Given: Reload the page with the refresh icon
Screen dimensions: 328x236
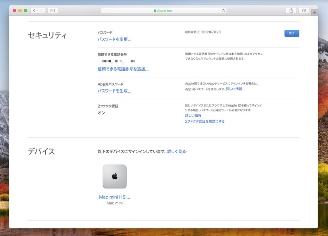Looking at the screenshot, I should pos(223,10).
